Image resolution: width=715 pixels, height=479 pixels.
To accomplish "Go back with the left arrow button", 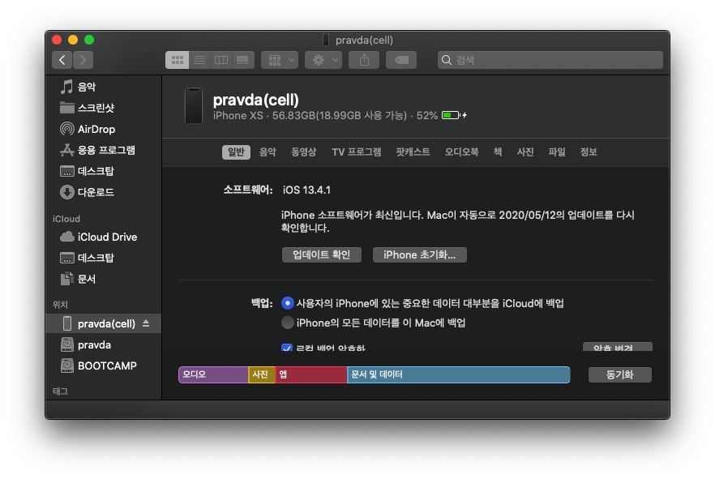I will coord(62,60).
